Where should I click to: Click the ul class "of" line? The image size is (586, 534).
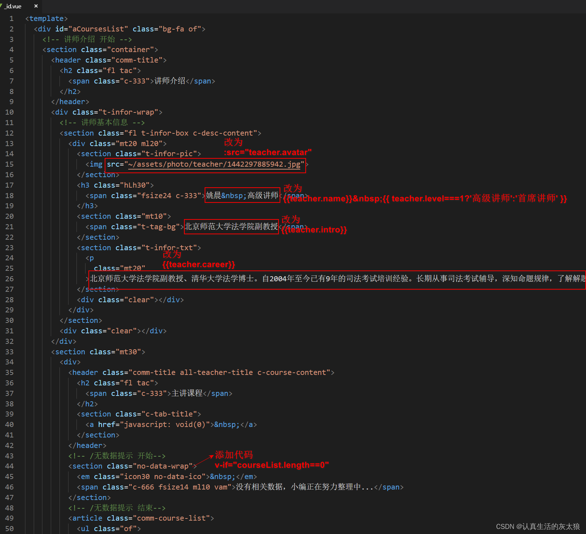coord(109,529)
